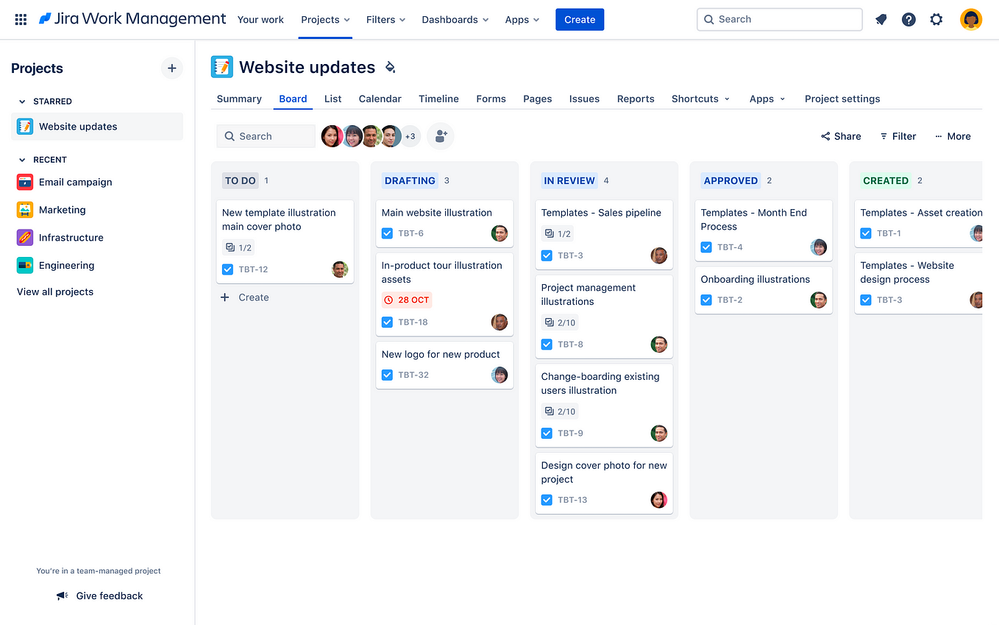Collapse the STARRED section
The height and width of the screenshot is (625, 999).
22,102
